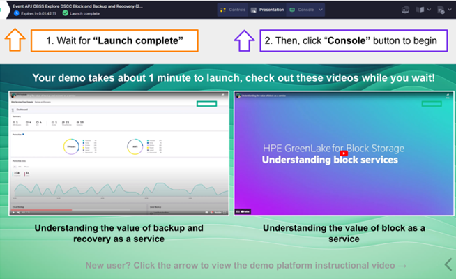Image resolution: width=456 pixels, height=279 pixels.
Task: Click the red YouTube play button on block services video
Action: pyautogui.click(x=344, y=153)
